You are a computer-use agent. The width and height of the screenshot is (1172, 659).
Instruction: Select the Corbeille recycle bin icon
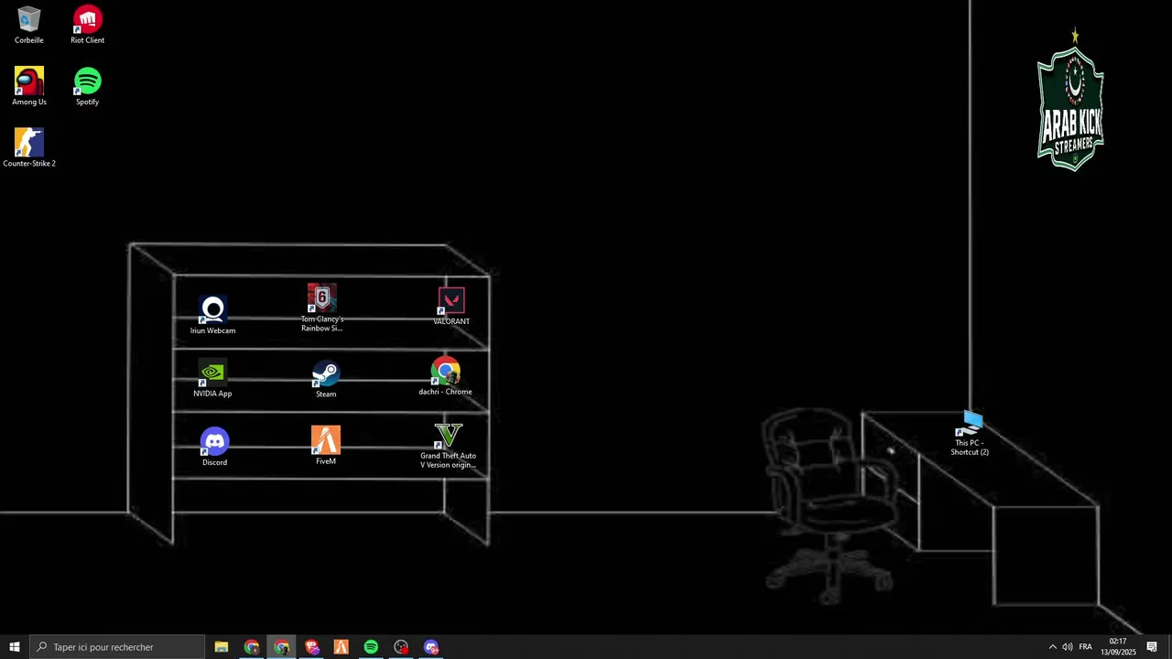(28, 25)
